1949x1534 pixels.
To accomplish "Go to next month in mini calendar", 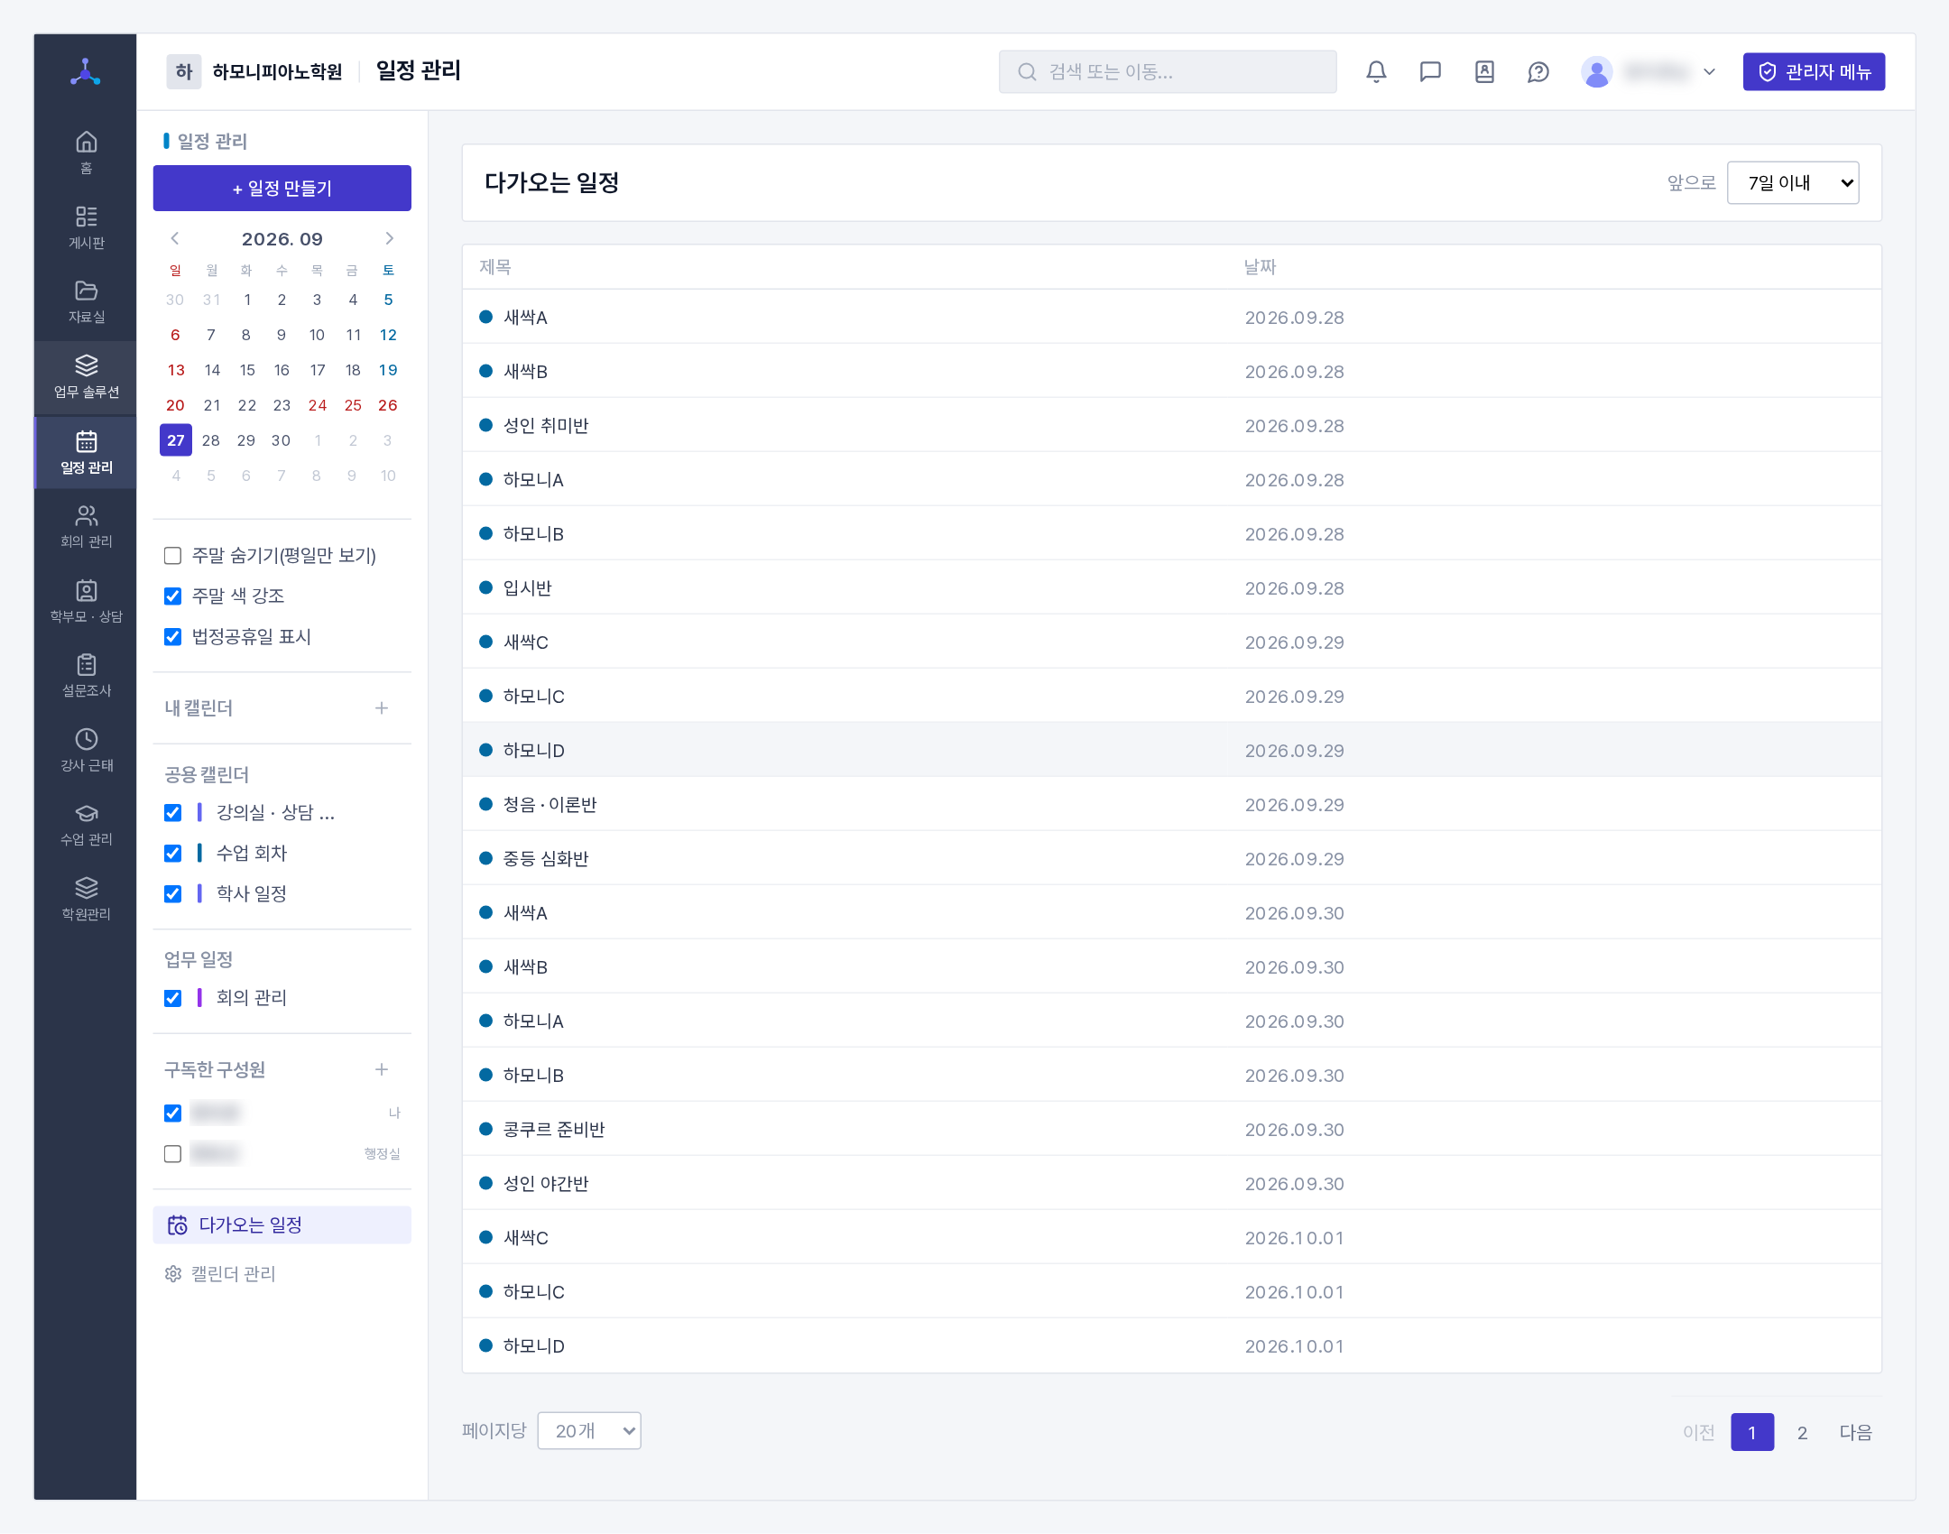I will [389, 238].
